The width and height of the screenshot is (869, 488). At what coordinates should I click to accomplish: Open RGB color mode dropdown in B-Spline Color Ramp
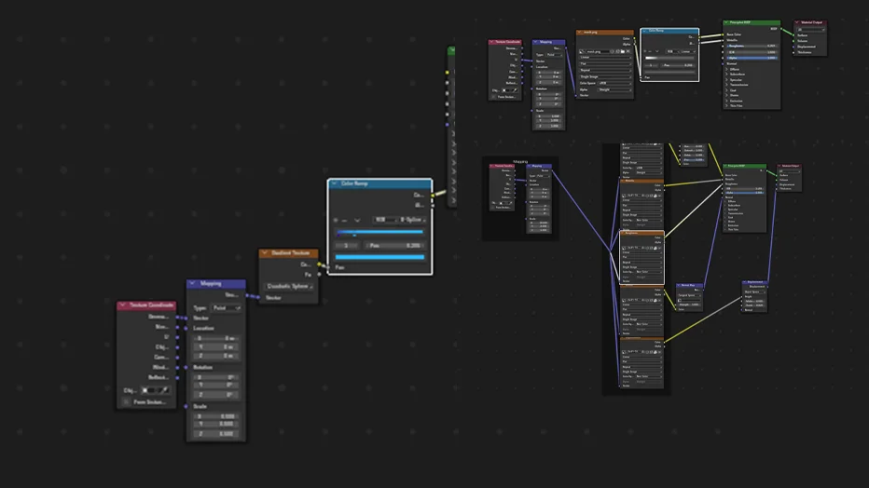click(x=385, y=220)
